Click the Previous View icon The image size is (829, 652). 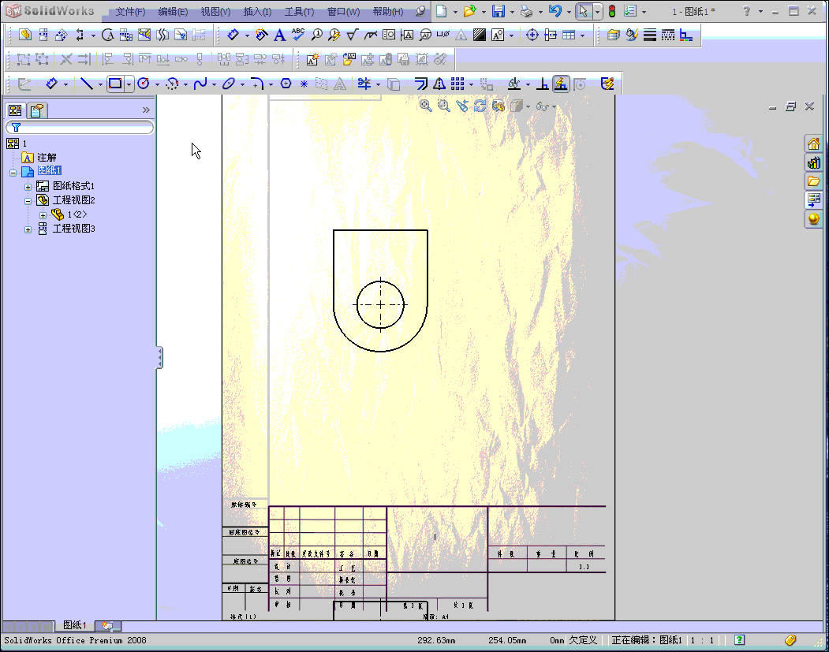coord(462,106)
